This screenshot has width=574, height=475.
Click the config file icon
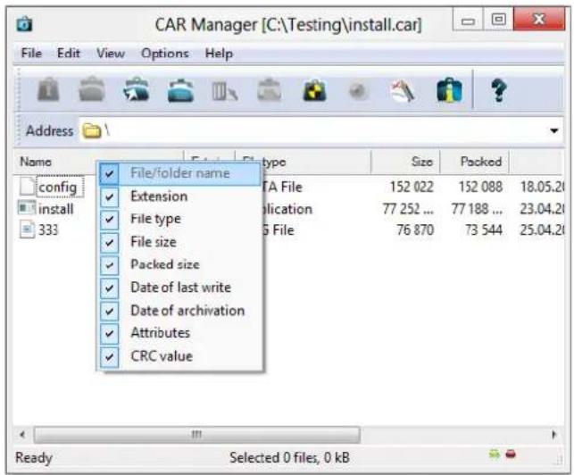point(27,186)
